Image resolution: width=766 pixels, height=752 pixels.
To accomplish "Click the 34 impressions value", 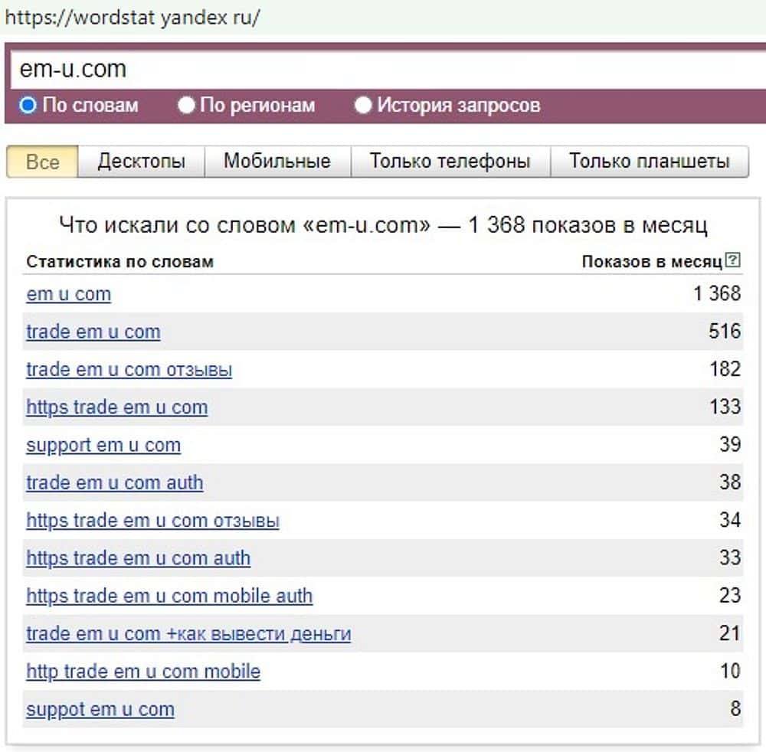I will [x=730, y=520].
